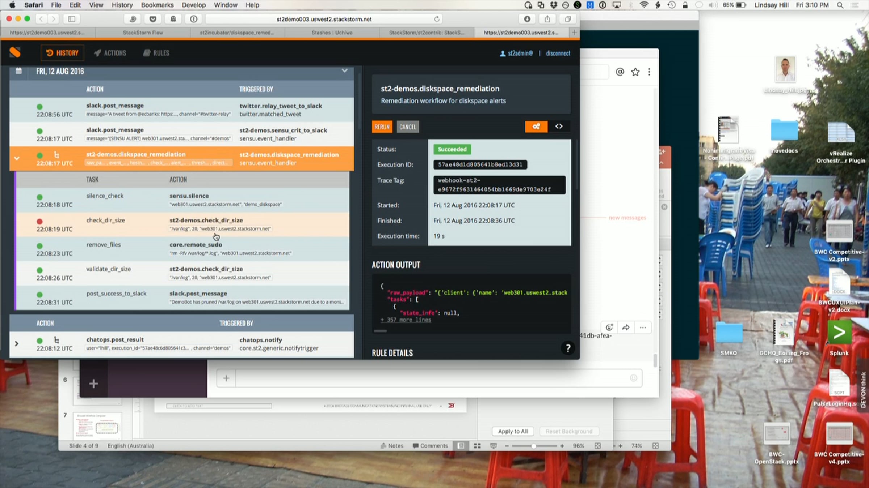
Task: Click the Rerun button
Action: click(x=382, y=127)
